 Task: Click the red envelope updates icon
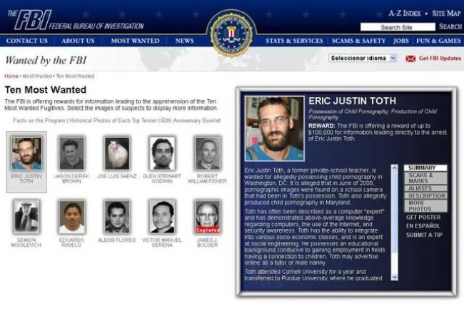coord(410,58)
